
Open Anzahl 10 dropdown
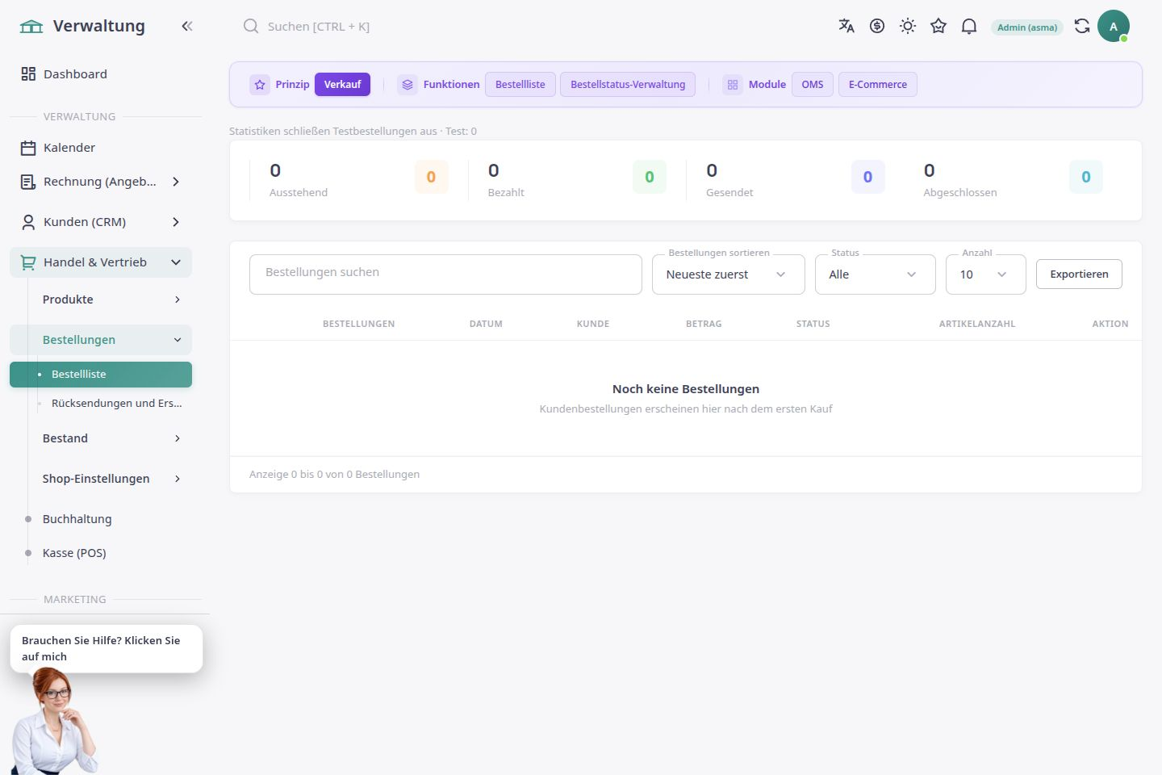(x=986, y=274)
